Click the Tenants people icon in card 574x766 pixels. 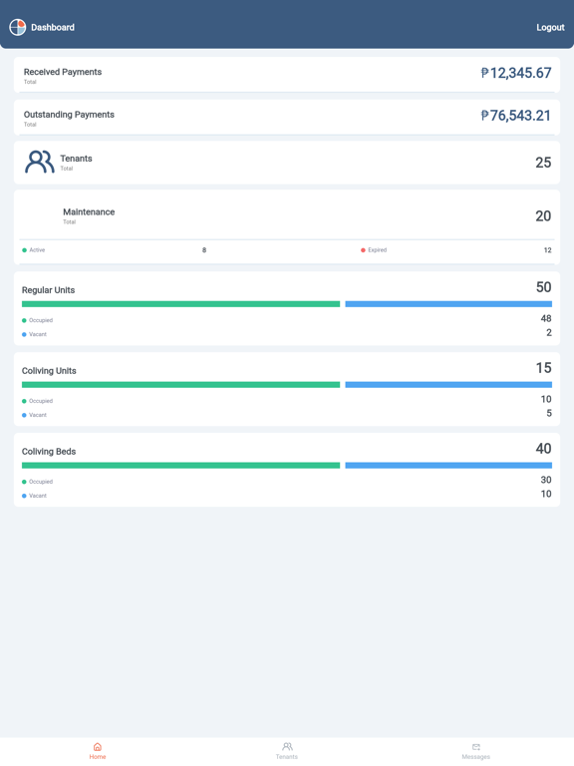click(x=40, y=162)
